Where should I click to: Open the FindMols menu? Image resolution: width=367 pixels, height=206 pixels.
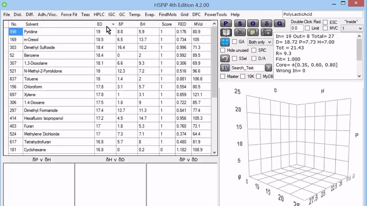[x=167, y=15]
